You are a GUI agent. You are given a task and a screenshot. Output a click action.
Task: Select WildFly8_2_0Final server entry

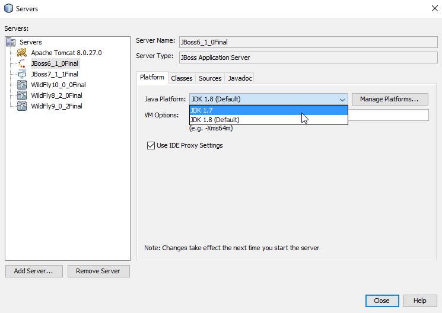(x=57, y=95)
